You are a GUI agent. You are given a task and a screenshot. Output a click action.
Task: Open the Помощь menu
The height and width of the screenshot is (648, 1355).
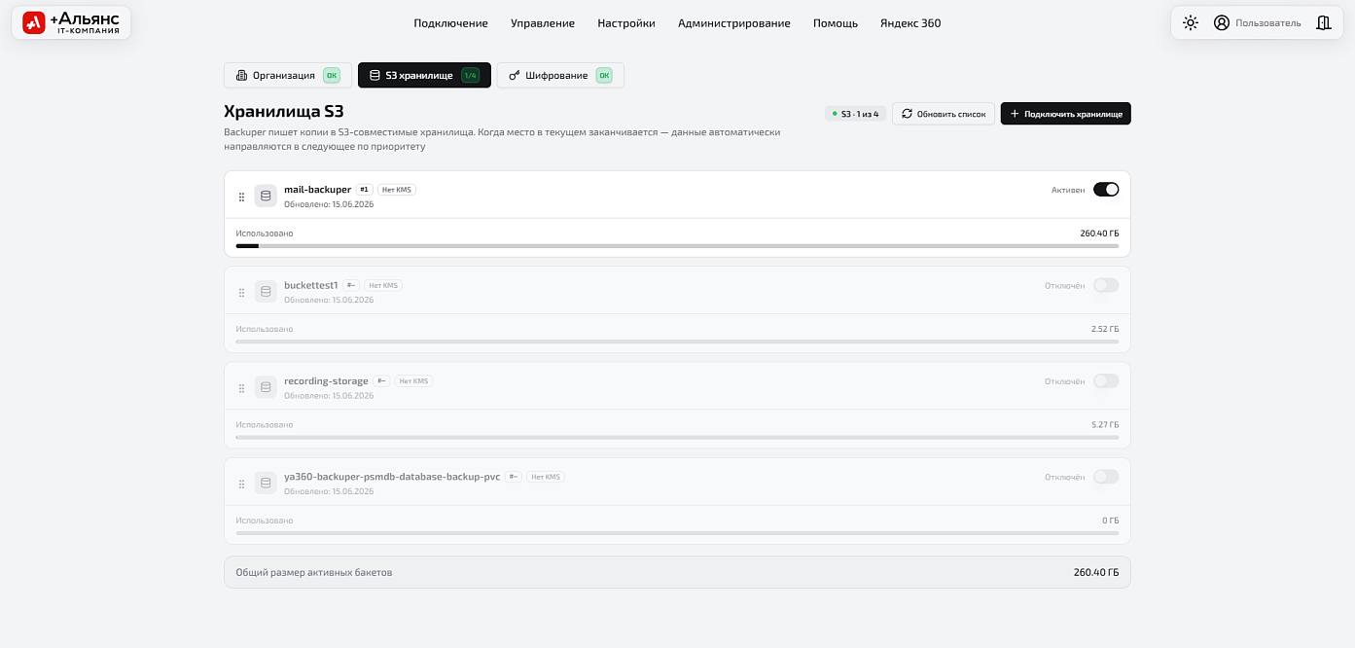(836, 23)
